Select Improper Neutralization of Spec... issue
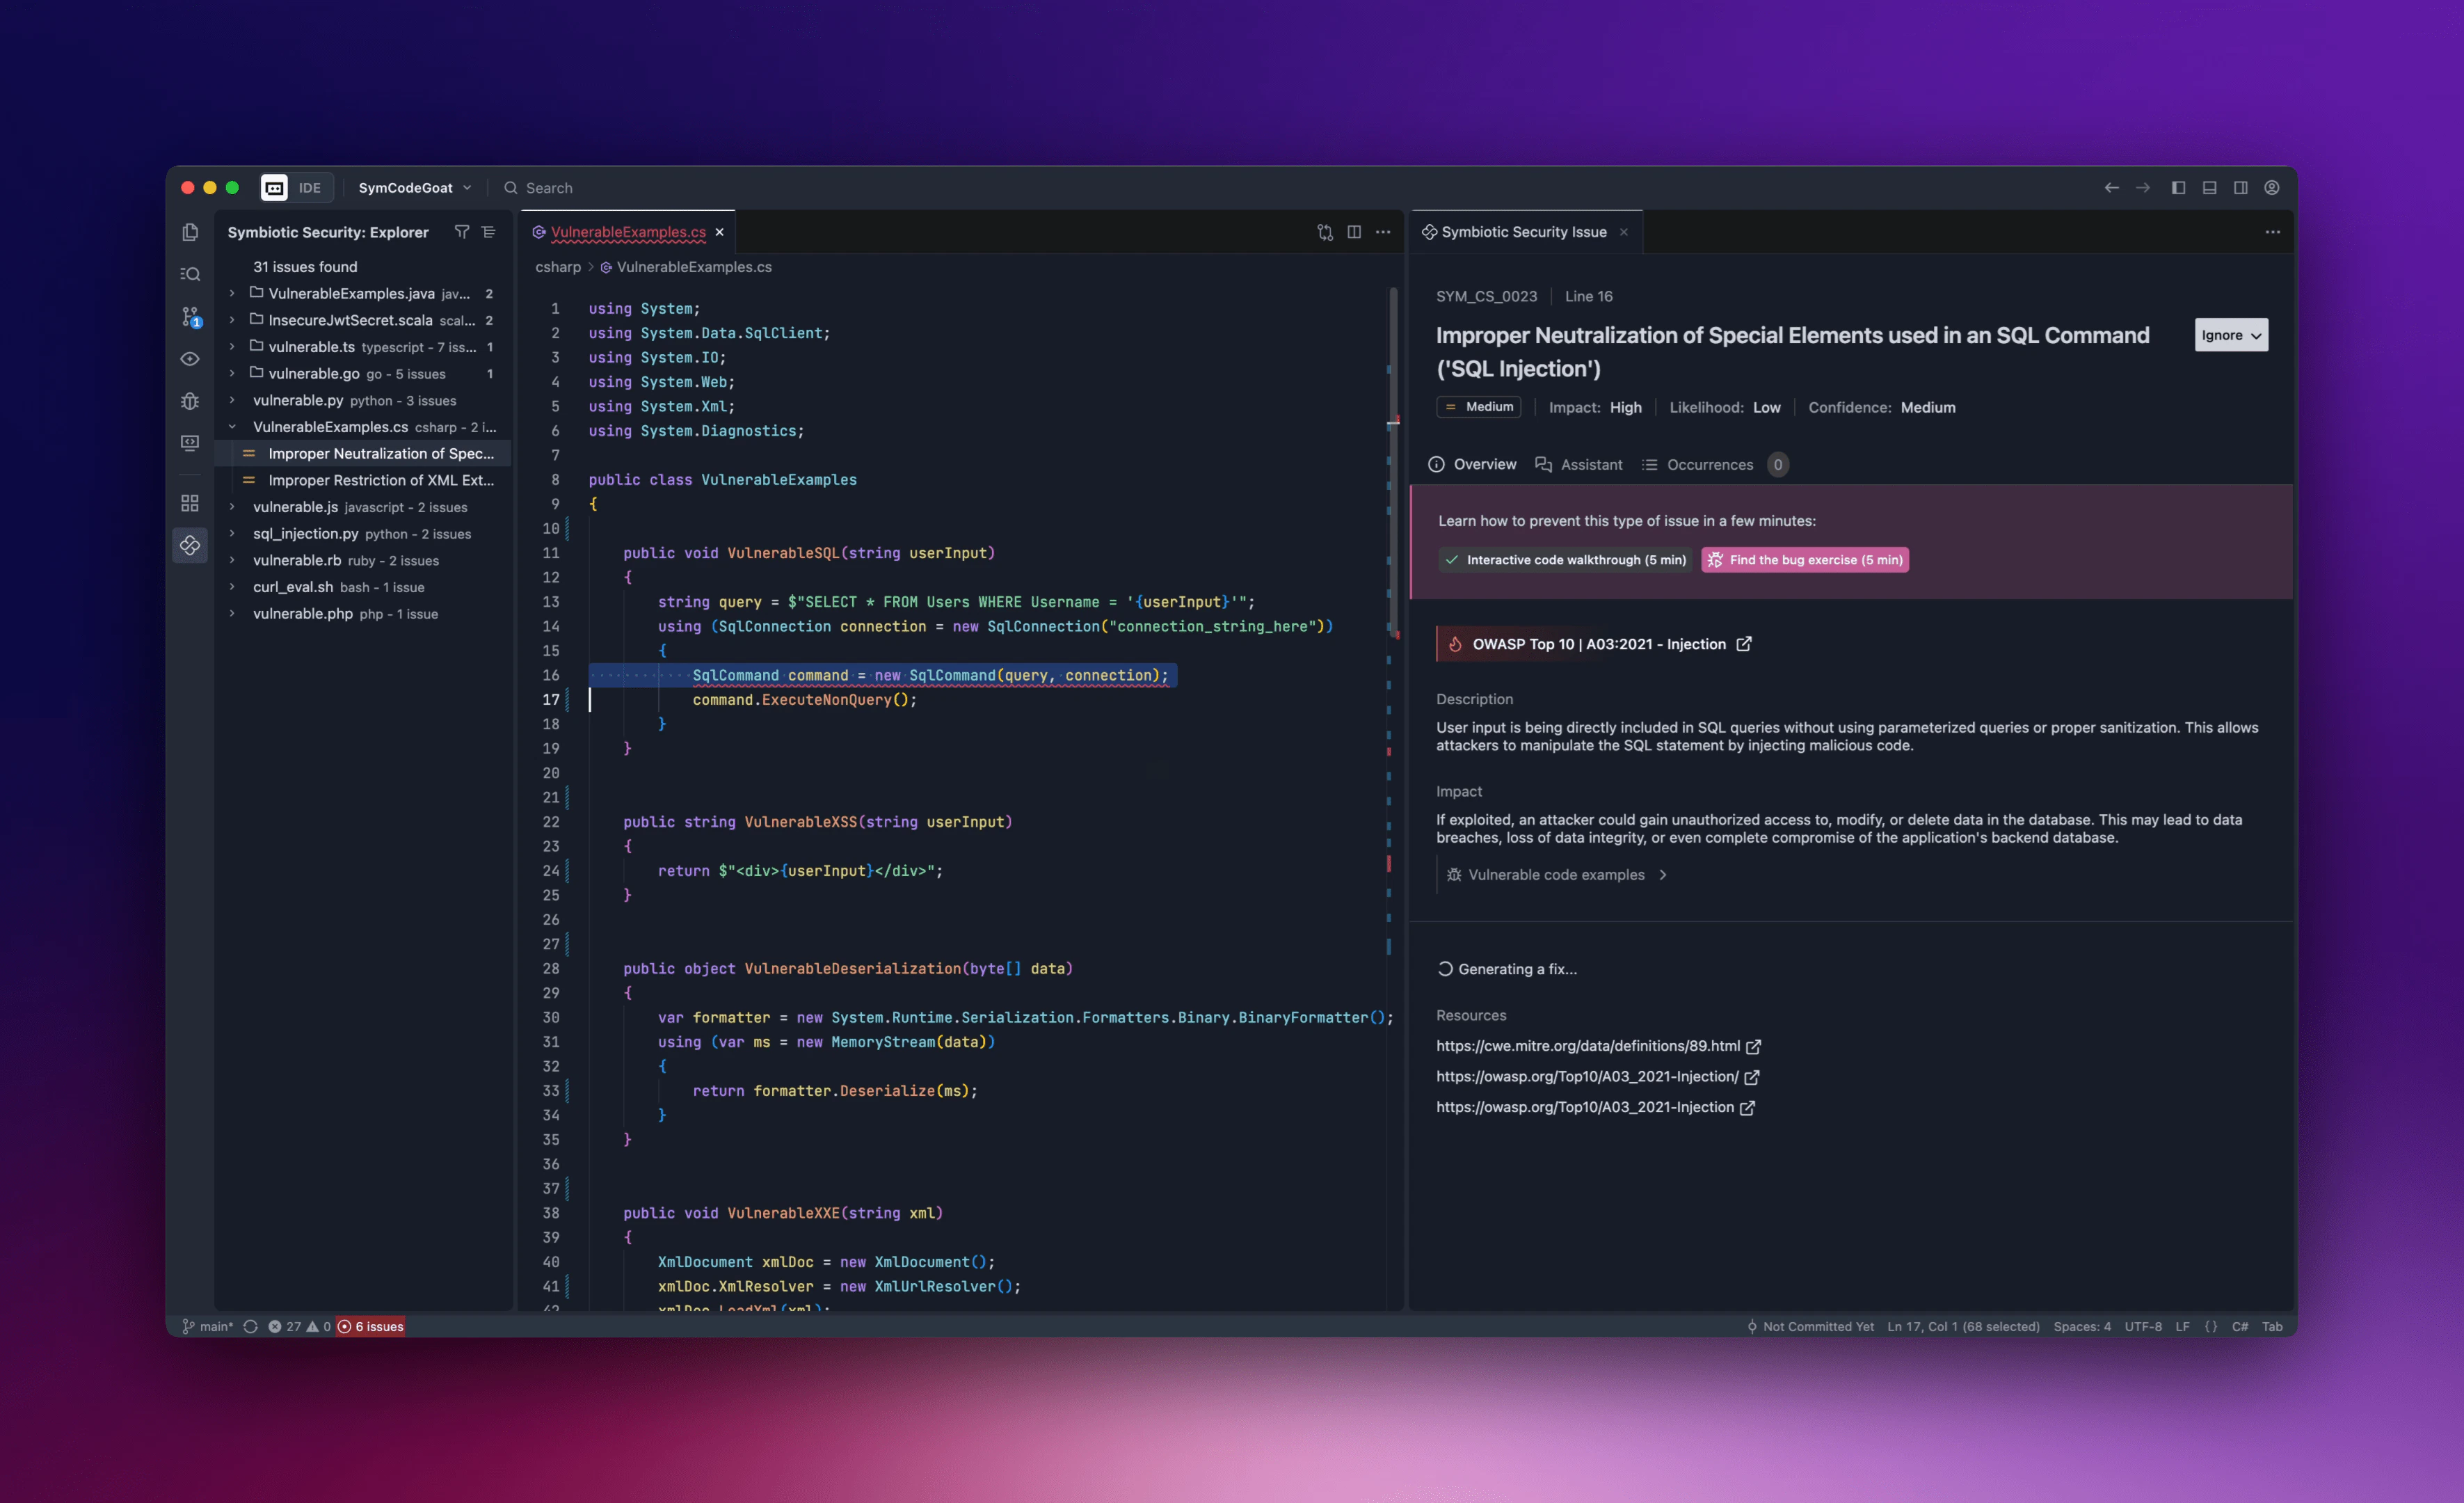This screenshot has width=2464, height=1503. click(x=364, y=453)
